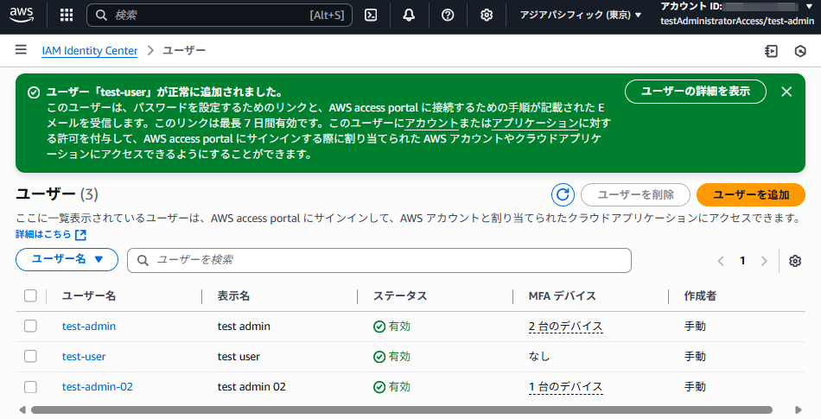Open the panel icon beside the breadcrumb
Viewport: 821px width, 419px height.
coord(771,51)
